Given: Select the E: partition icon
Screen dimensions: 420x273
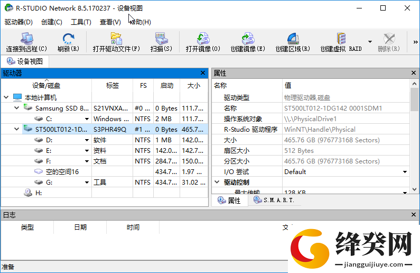Looking at the screenshot, I should pyautogui.click(x=39, y=150).
